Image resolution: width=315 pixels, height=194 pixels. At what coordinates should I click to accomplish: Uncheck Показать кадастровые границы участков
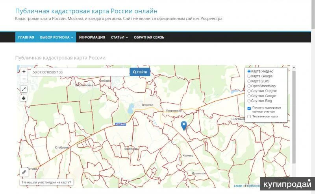249,108
